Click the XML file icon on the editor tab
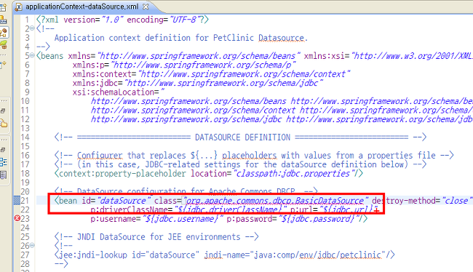 (19, 7)
